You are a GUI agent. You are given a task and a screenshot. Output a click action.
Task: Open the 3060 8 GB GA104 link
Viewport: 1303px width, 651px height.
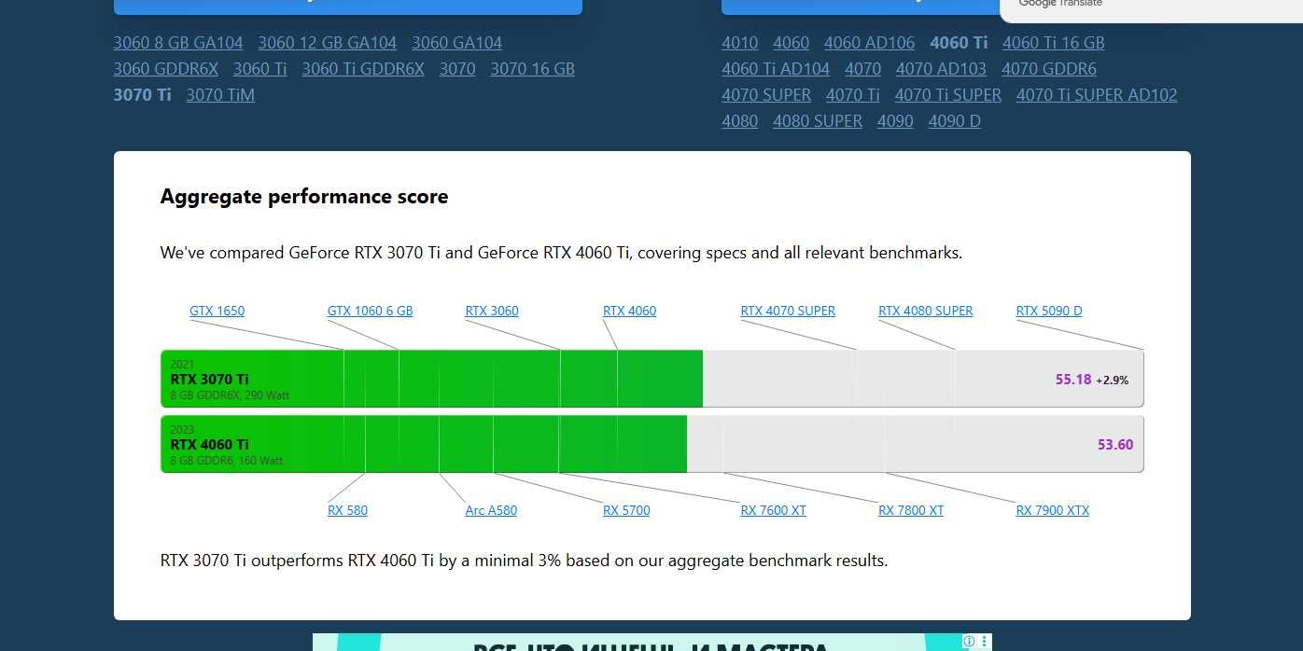(x=178, y=43)
